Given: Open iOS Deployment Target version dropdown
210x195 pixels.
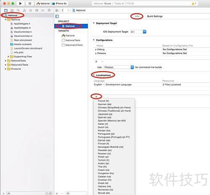Looking at the screenshot, I should tap(138, 32).
